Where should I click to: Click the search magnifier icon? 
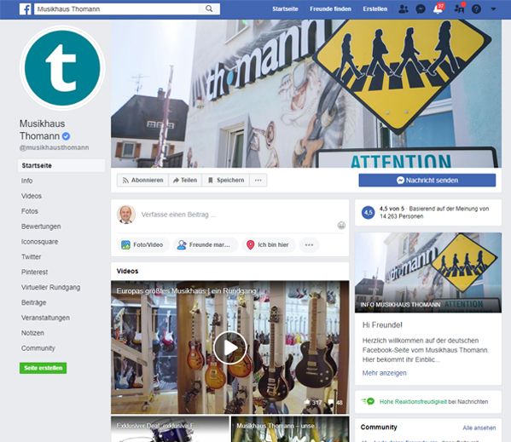click(x=209, y=9)
